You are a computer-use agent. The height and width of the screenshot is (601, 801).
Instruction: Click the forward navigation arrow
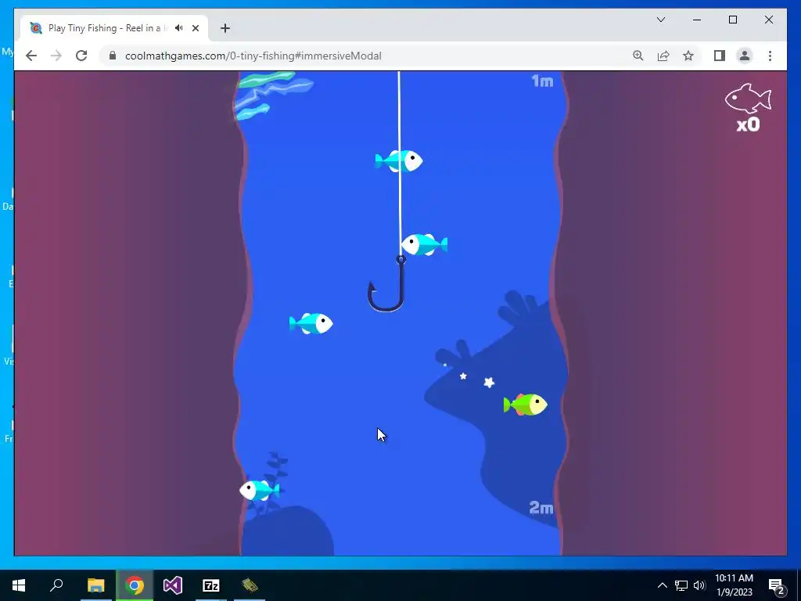coord(56,56)
